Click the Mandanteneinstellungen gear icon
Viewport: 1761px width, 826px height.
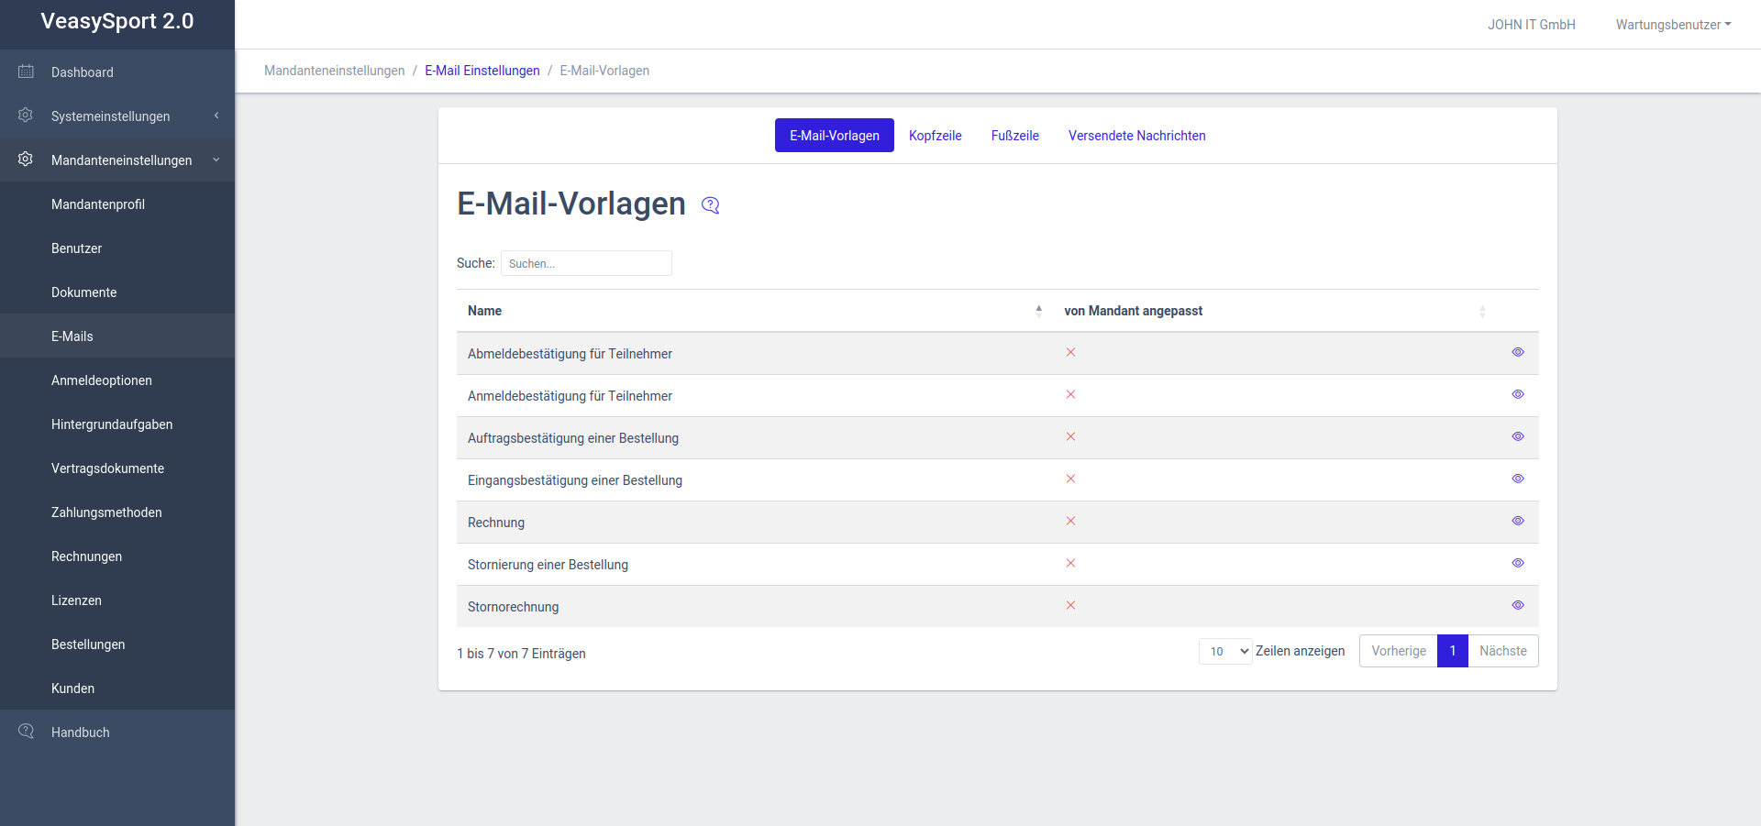click(26, 160)
